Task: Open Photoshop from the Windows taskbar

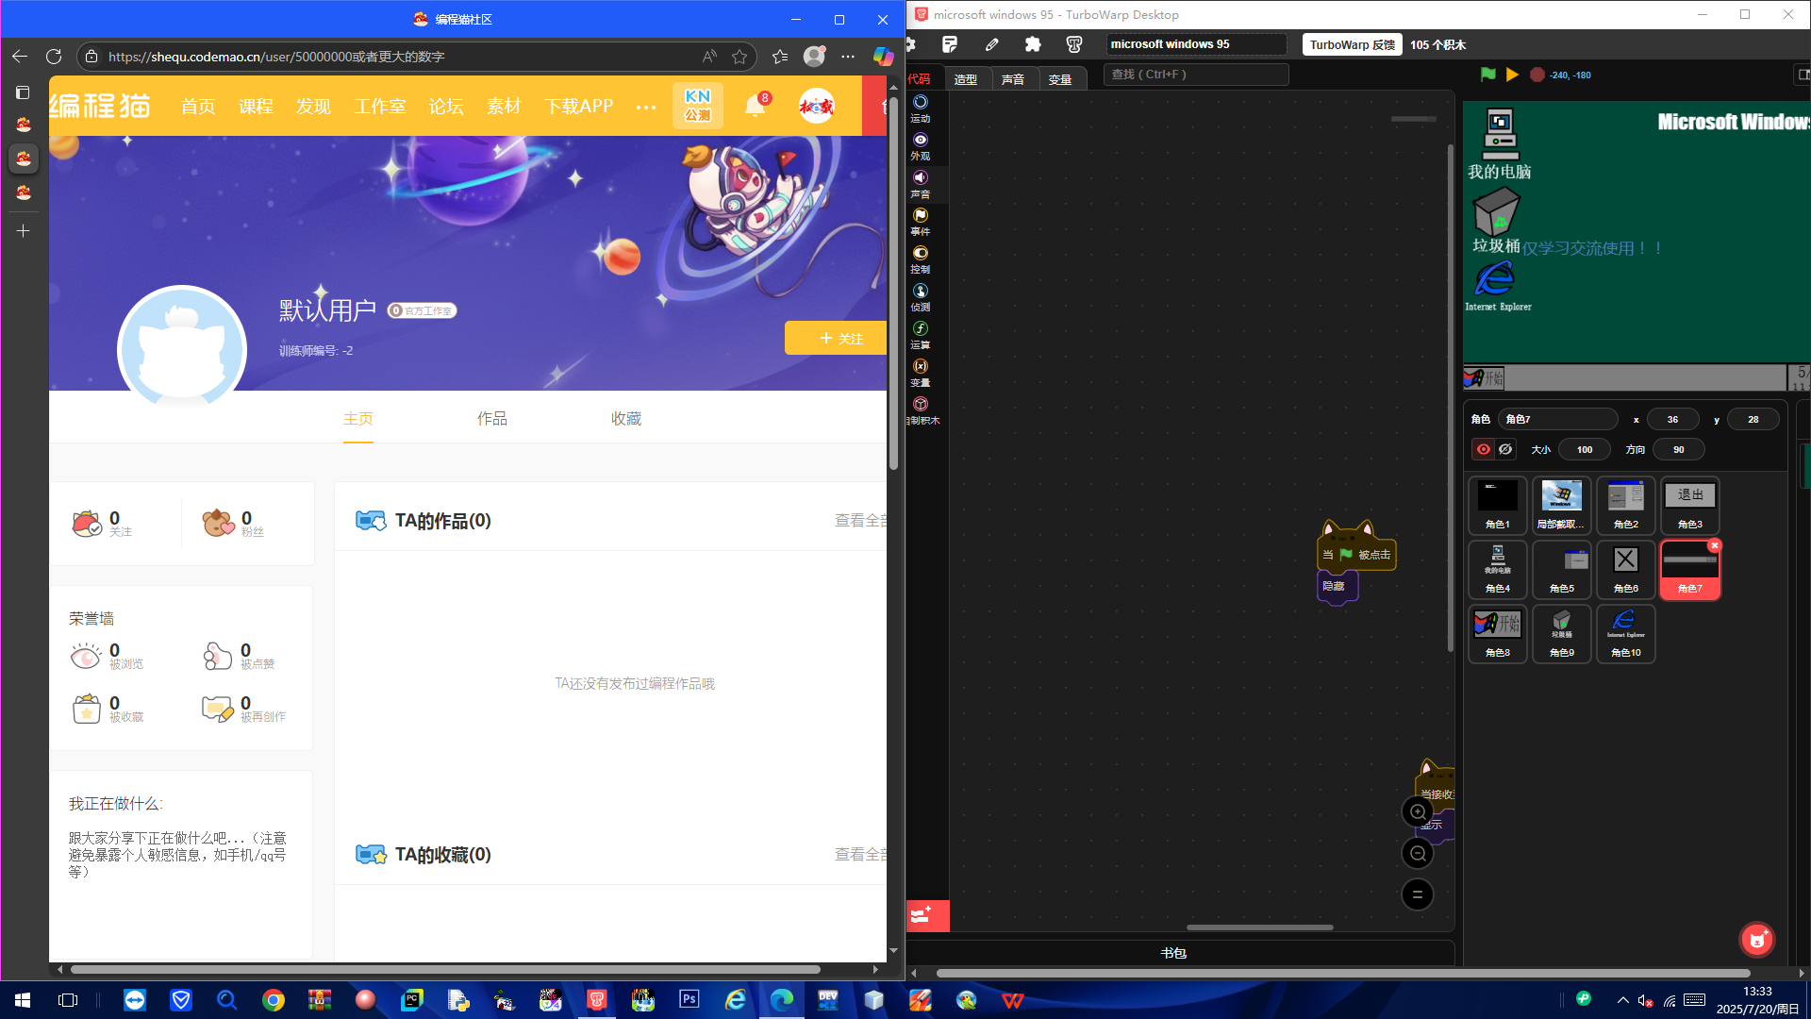Action: click(690, 999)
